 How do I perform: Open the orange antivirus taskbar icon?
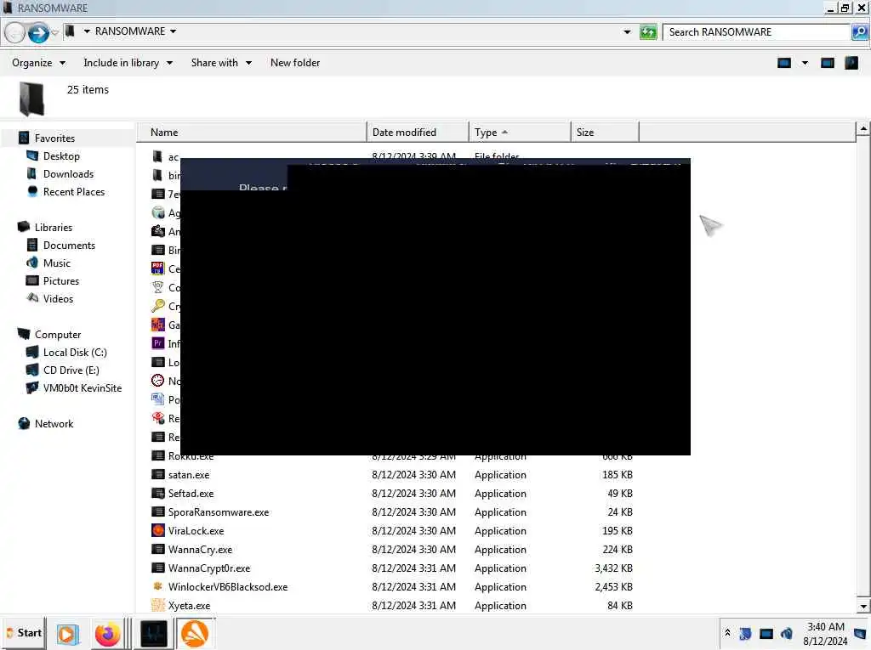tap(195, 633)
